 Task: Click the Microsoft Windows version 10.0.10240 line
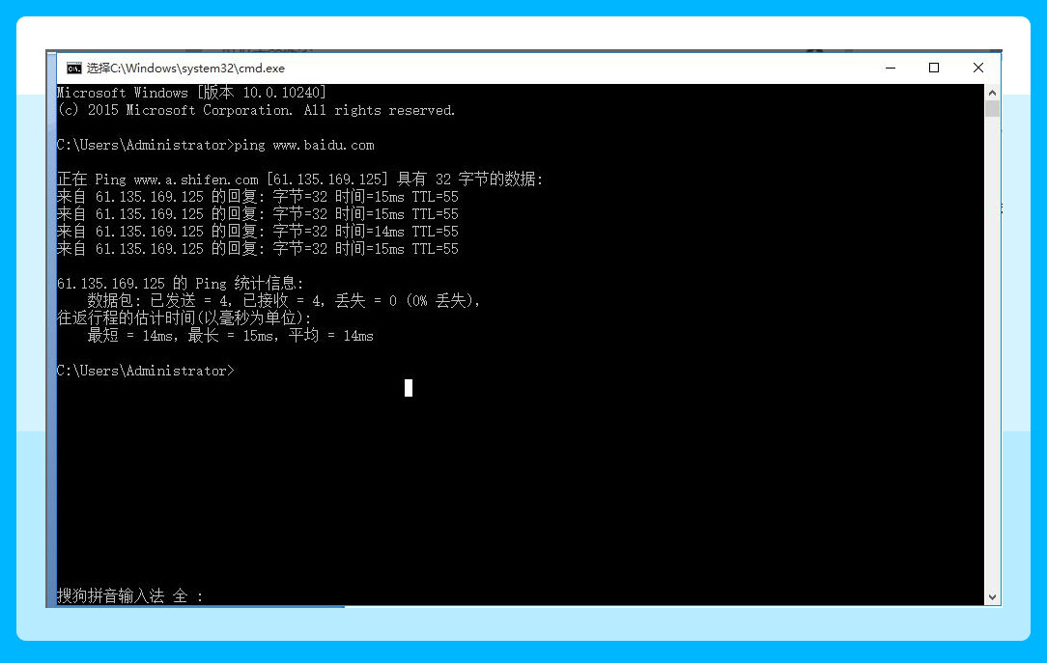pyautogui.click(x=191, y=93)
